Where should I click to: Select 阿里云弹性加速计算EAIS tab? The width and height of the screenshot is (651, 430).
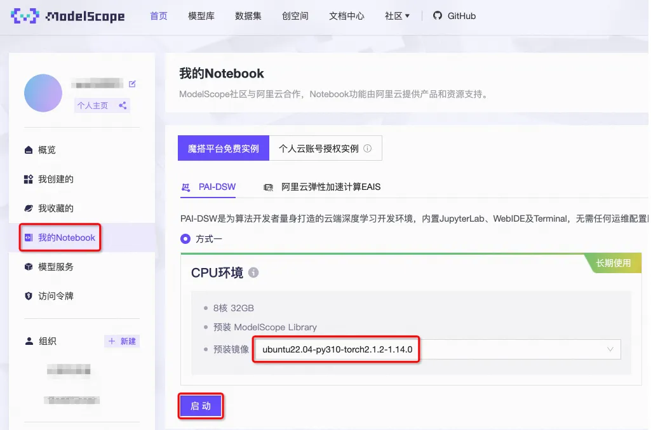322,187
